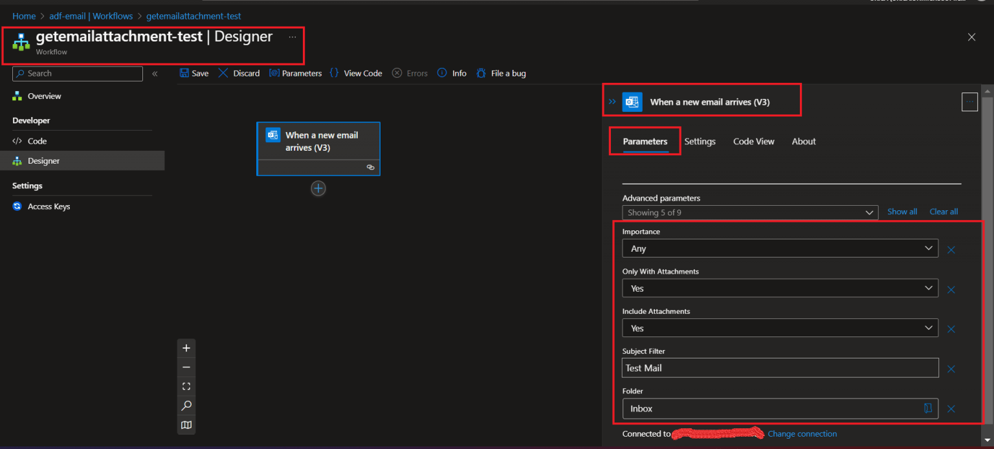Click the Subject Filter field containing Test Mail
This screenshot has height=449, width=994.
click(780, 367)
